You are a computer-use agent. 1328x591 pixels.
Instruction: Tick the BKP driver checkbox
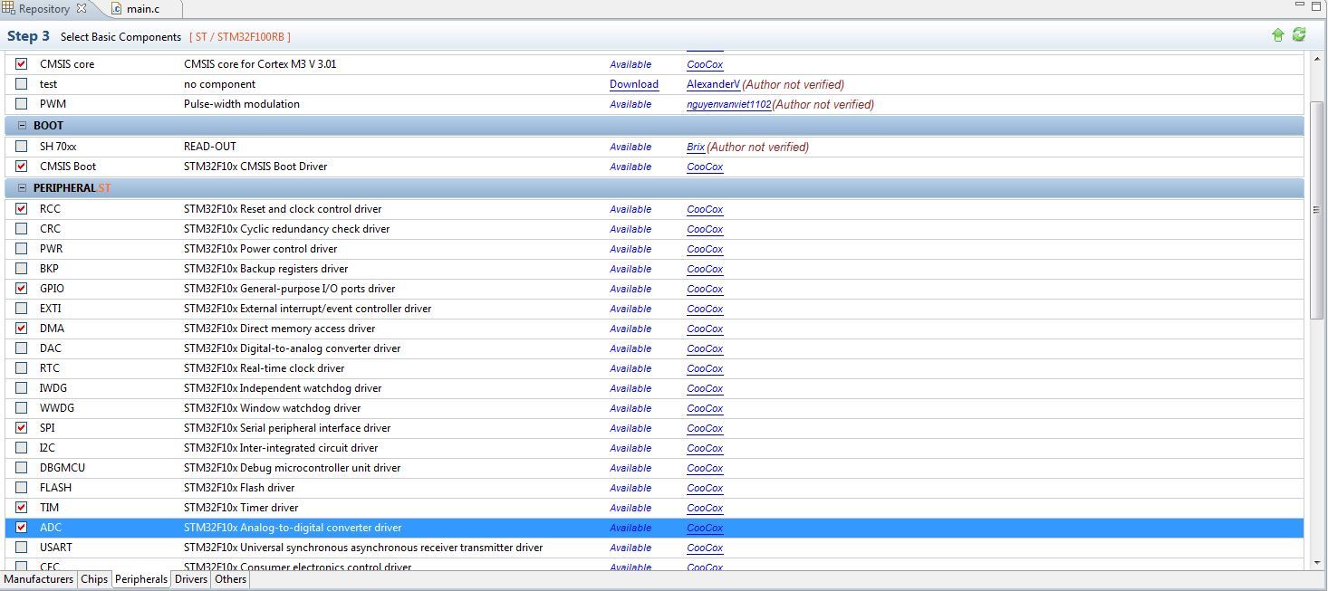pos(22,269)
